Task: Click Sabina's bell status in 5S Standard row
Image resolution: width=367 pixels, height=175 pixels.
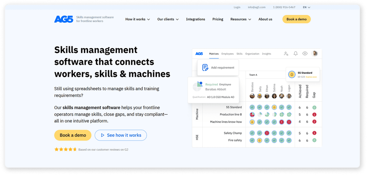Action: [x=274, y=107]
